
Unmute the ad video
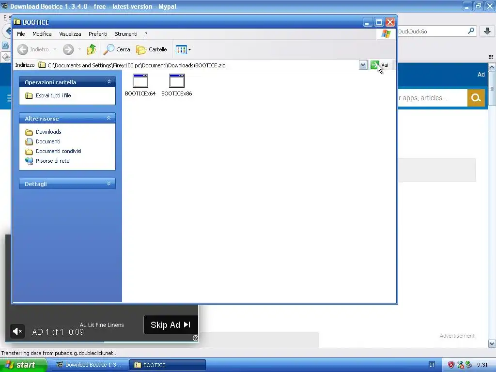(17, 331)
